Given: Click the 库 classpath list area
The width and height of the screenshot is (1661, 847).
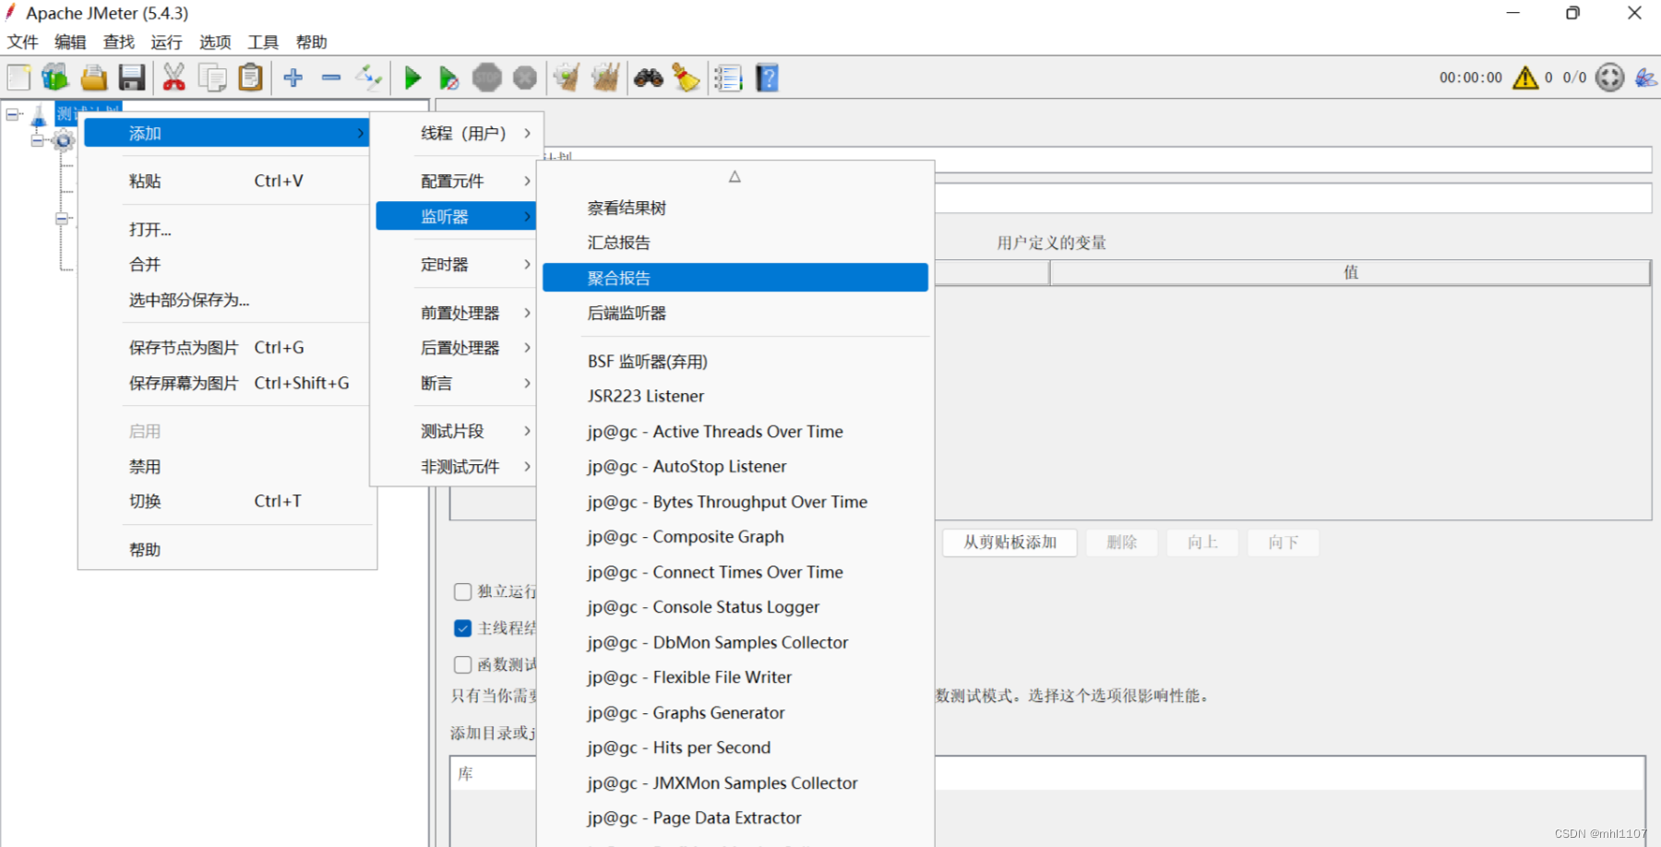Looking at the screenshot, I should [x=1047, y=801].
